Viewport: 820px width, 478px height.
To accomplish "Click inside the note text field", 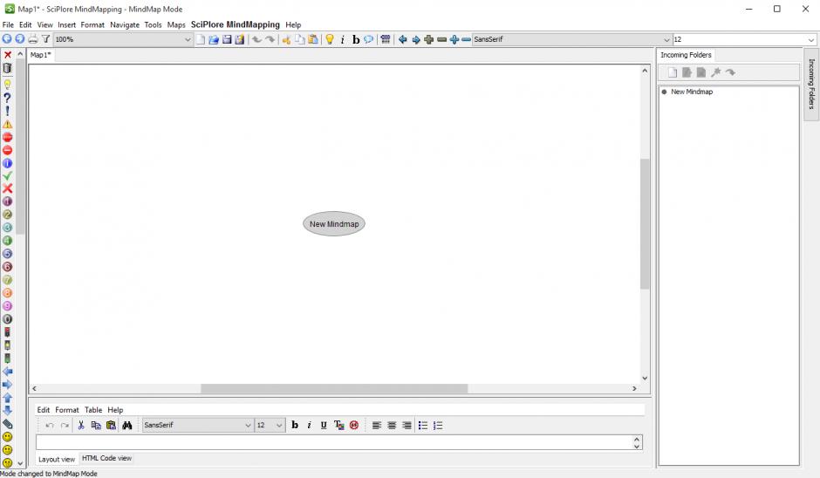I will [335, 442].
